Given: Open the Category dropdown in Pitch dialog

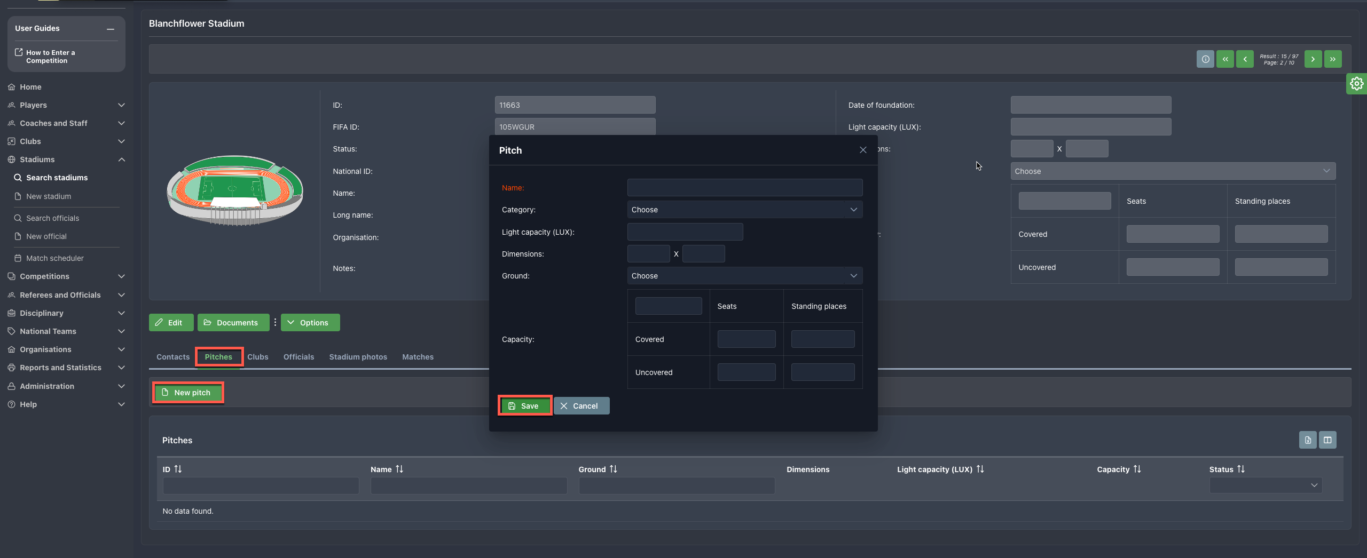Looking at the screenshot, I should pos(744,210).
